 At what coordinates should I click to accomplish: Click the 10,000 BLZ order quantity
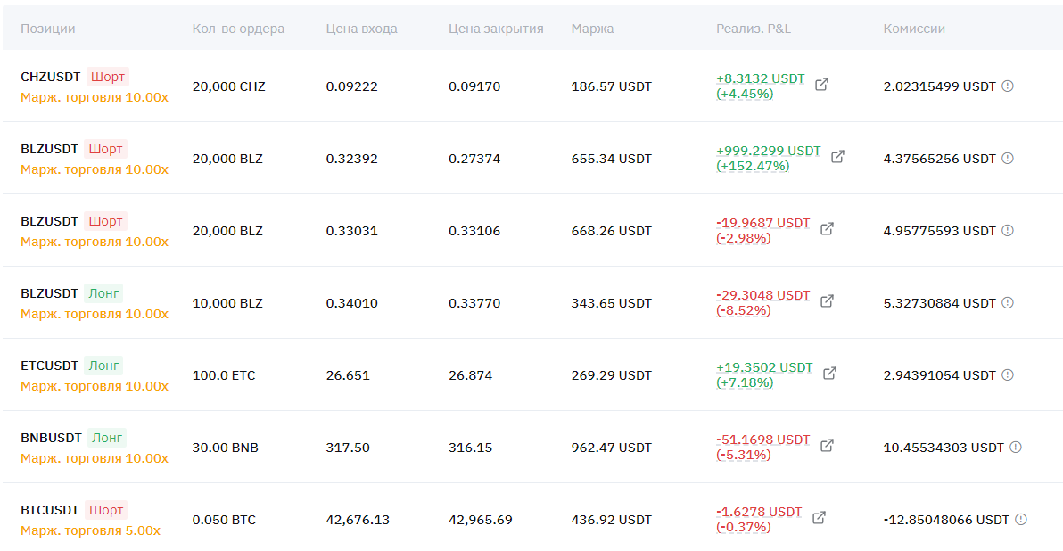tap(227, 303)
